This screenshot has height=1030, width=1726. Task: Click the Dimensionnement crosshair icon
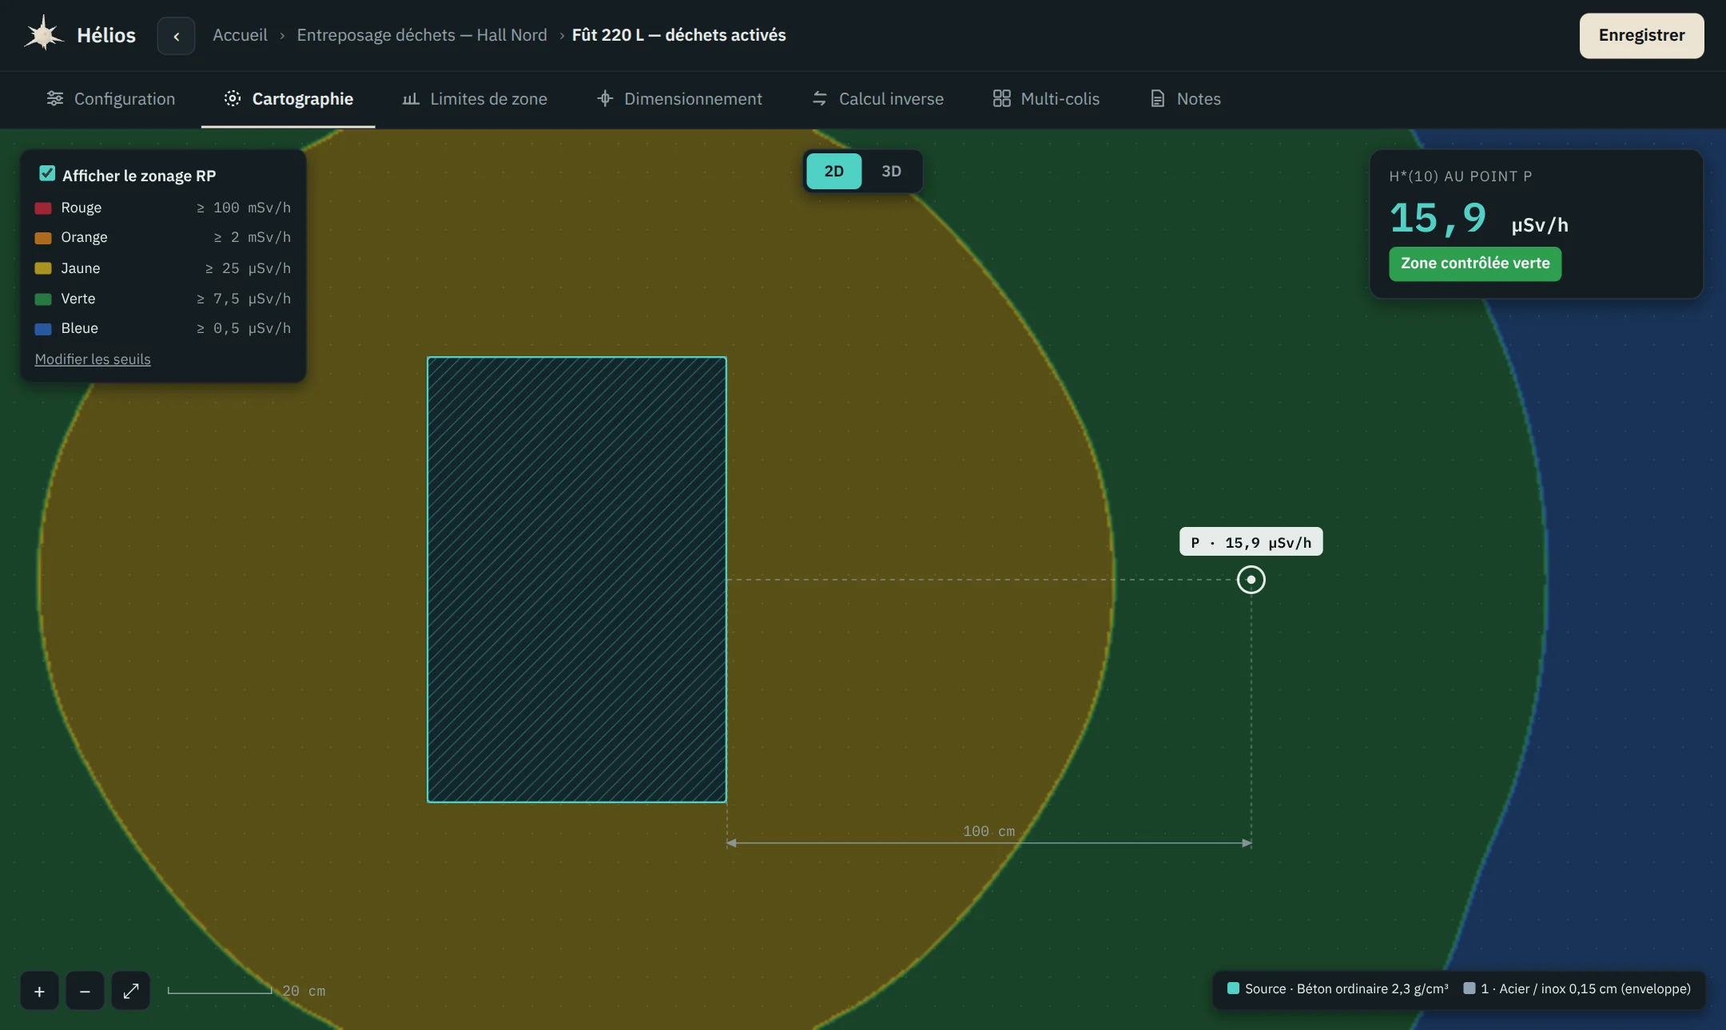(x=605, y=98)
